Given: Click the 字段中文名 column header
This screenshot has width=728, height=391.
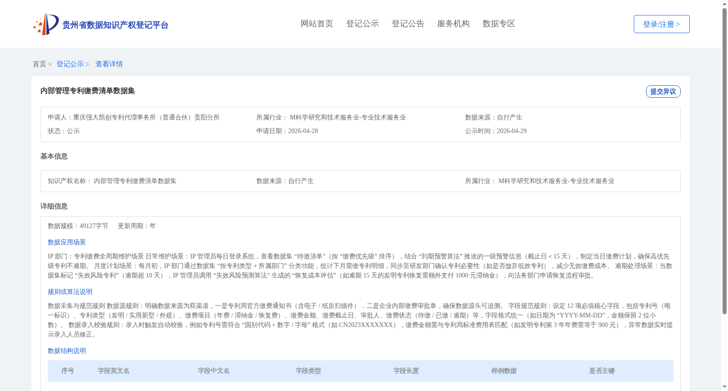Looking at the screenshot, I should click(214, 371).
